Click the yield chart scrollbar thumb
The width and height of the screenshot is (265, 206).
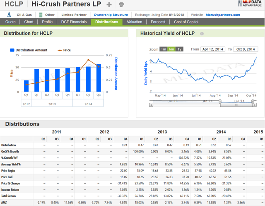(236, 105)
